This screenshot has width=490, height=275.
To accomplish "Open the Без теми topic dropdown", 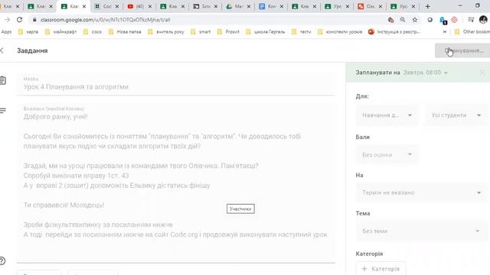I will pos(421,231).
